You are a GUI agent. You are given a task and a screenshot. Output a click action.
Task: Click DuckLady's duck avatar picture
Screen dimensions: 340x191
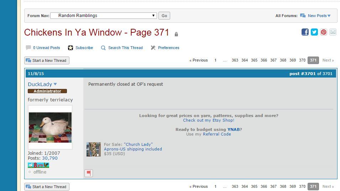[x=50, y=127]
